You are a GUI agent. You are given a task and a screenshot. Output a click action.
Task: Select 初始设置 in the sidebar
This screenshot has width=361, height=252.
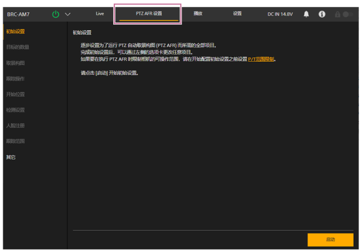pyautogui.click(x=15, y=32)
